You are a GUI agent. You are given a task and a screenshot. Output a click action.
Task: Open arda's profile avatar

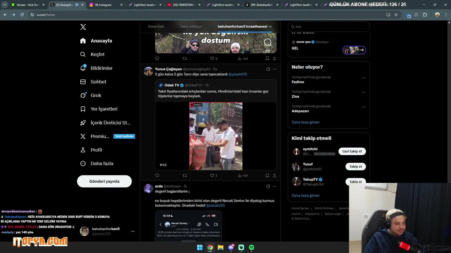tap(148, 188)
